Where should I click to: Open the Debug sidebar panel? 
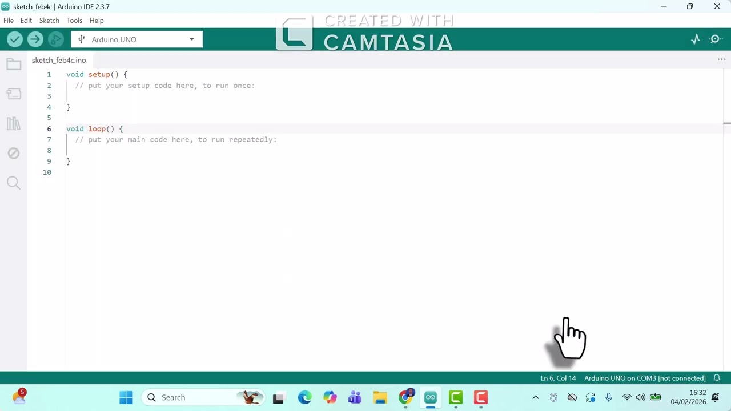coord(14,153)
